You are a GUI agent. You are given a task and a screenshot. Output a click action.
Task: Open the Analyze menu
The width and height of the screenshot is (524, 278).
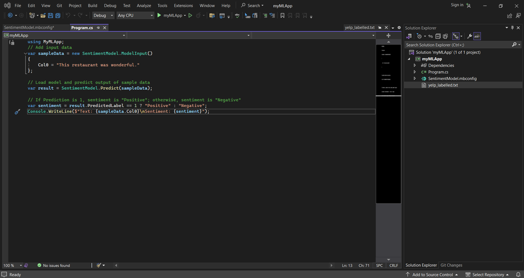pyautogui.click(x=144, y=6)
